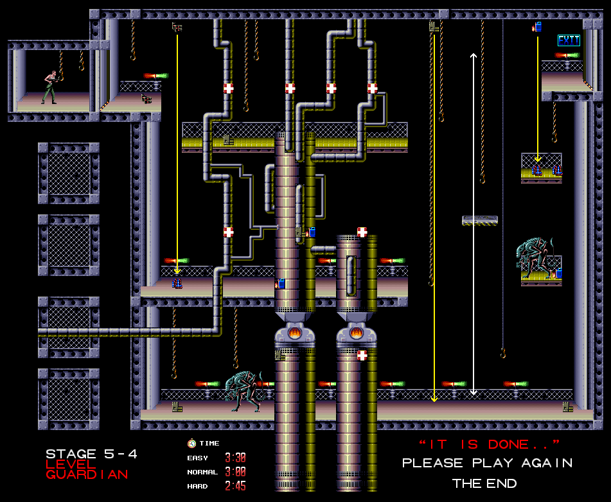Click the fuel canister beside the right-side alien
611x502 pixels.
coord(558,273)
